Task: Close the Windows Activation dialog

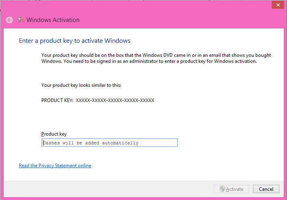Action: pos(278,5)
